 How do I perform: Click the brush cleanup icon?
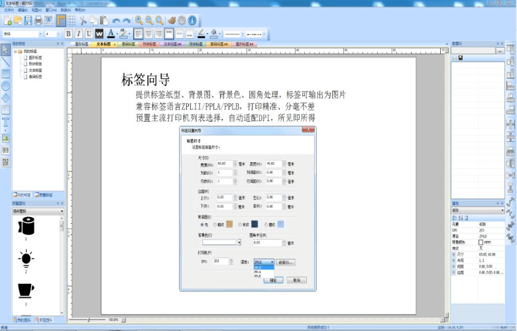click(172, 21)
